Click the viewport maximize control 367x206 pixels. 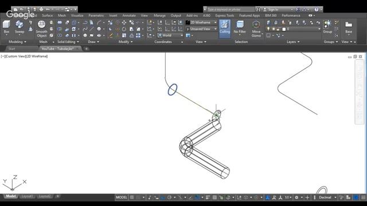(355, 57)
